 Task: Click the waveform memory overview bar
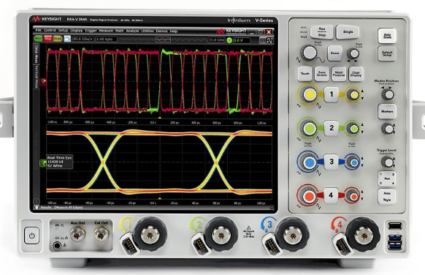(x=163, y=40)
